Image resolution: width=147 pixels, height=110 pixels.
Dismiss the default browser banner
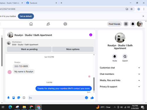143,16
